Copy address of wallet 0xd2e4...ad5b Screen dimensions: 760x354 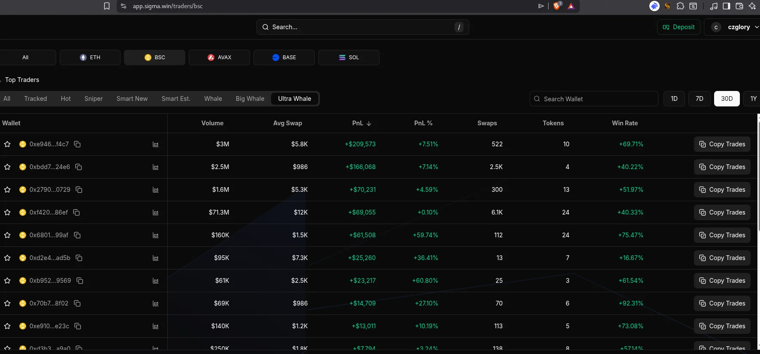79,258
